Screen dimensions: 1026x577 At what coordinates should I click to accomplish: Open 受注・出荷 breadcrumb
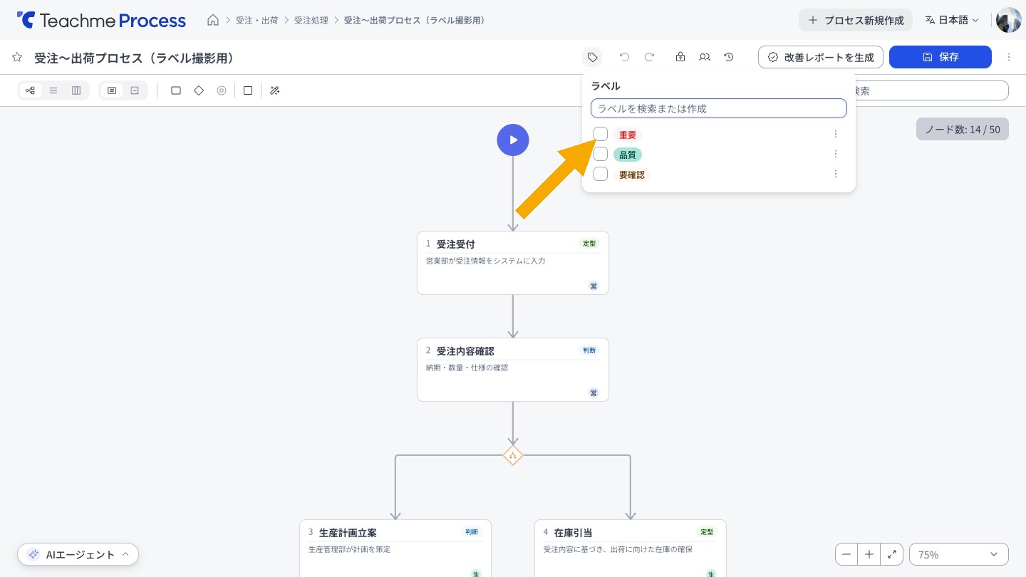257,20
